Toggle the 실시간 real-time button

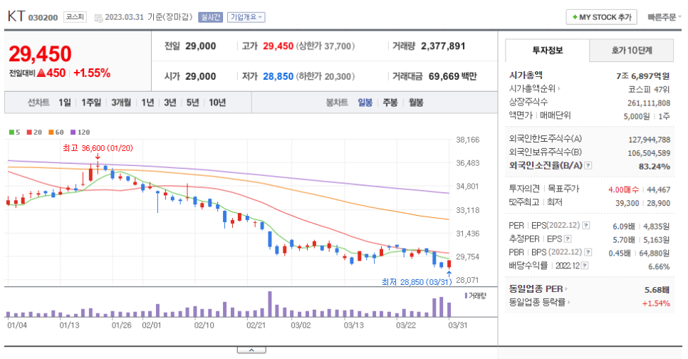(x=211, y=17)
